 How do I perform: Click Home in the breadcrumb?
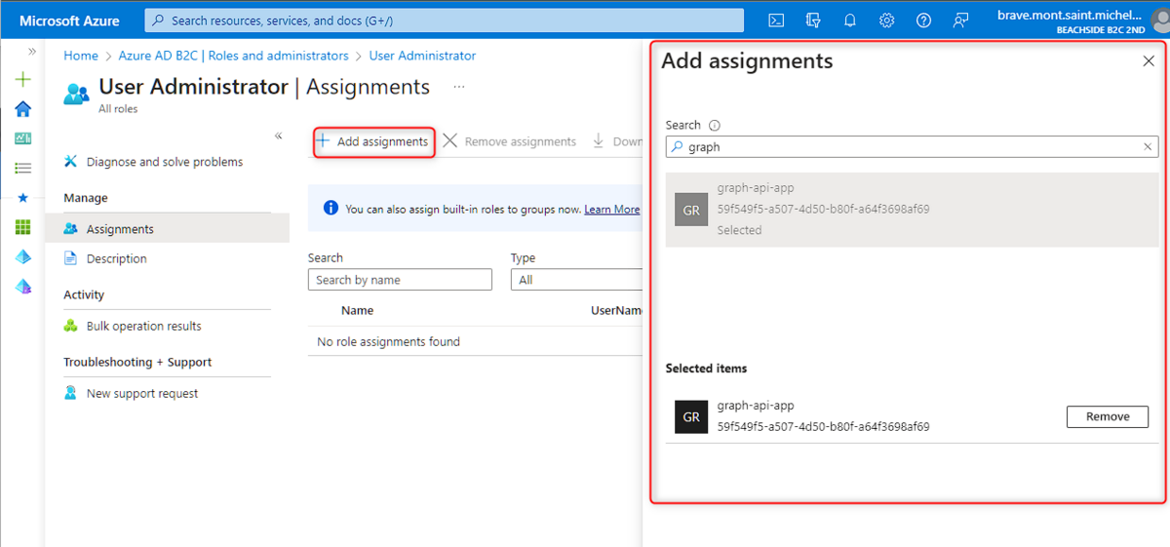click(81, 56)
